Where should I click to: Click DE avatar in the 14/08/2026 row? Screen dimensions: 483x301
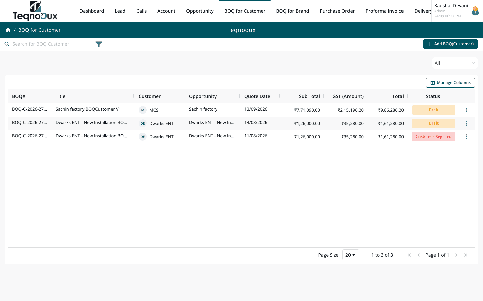point(143,123)
